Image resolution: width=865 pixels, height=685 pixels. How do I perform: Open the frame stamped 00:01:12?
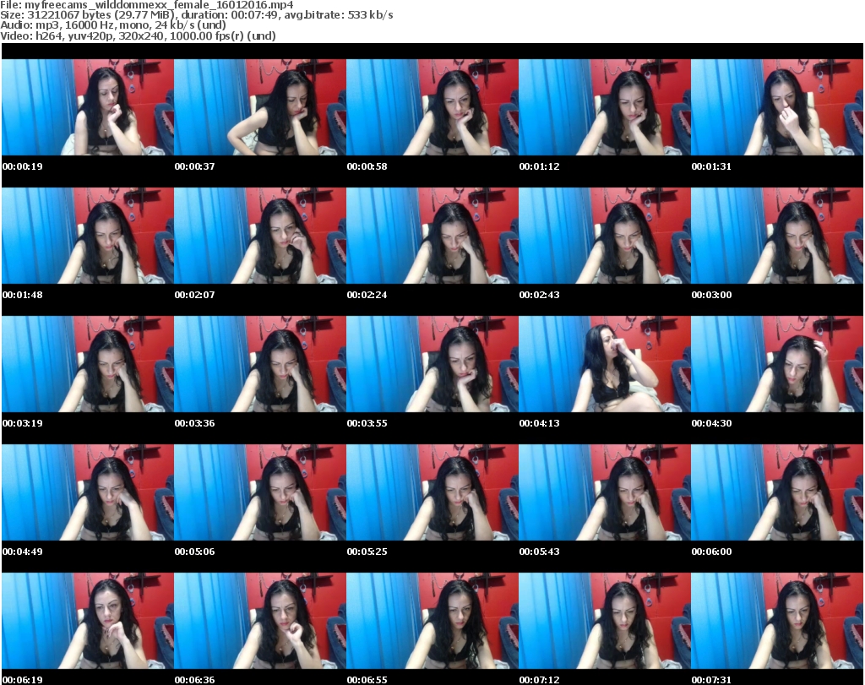click(605, 107)
